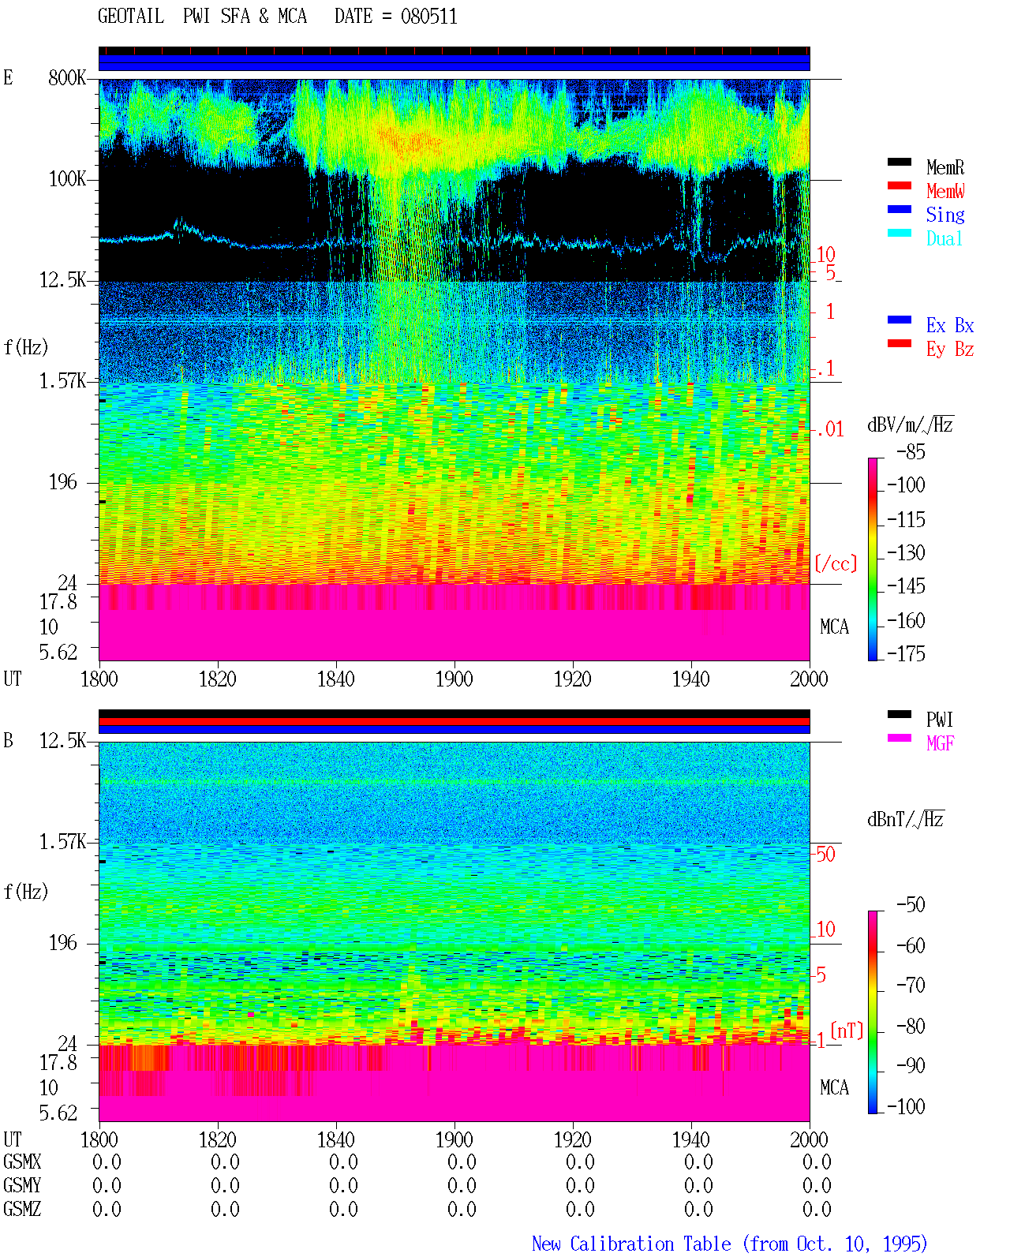Click the dBV/m/√Hz unit label
Screen dimensions: 1010x1257
911,425
